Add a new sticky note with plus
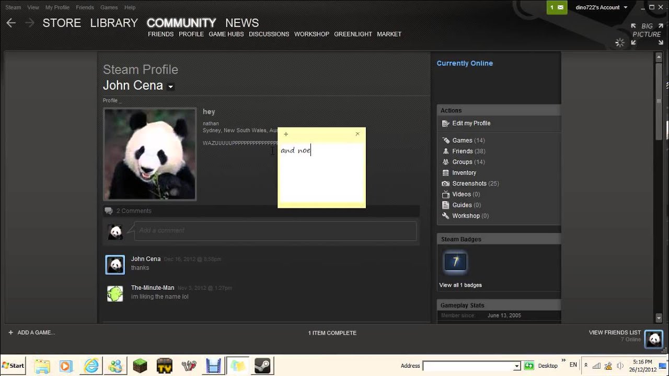Screen dimensions: 669x376 pyautogui.click(x=286, y=134)
